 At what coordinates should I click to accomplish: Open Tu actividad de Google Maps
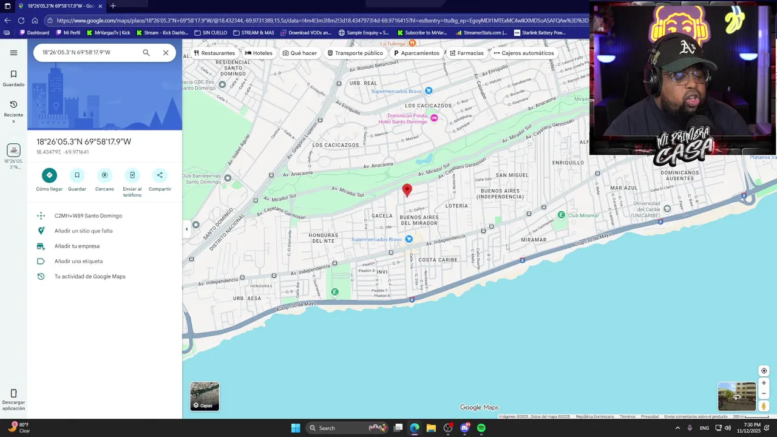pos(90,277)
